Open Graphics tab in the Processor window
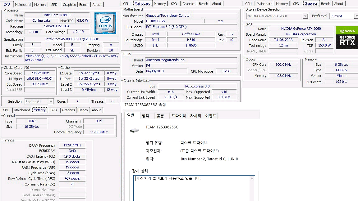This screenshot has width=358, height=201. point(69,5)
